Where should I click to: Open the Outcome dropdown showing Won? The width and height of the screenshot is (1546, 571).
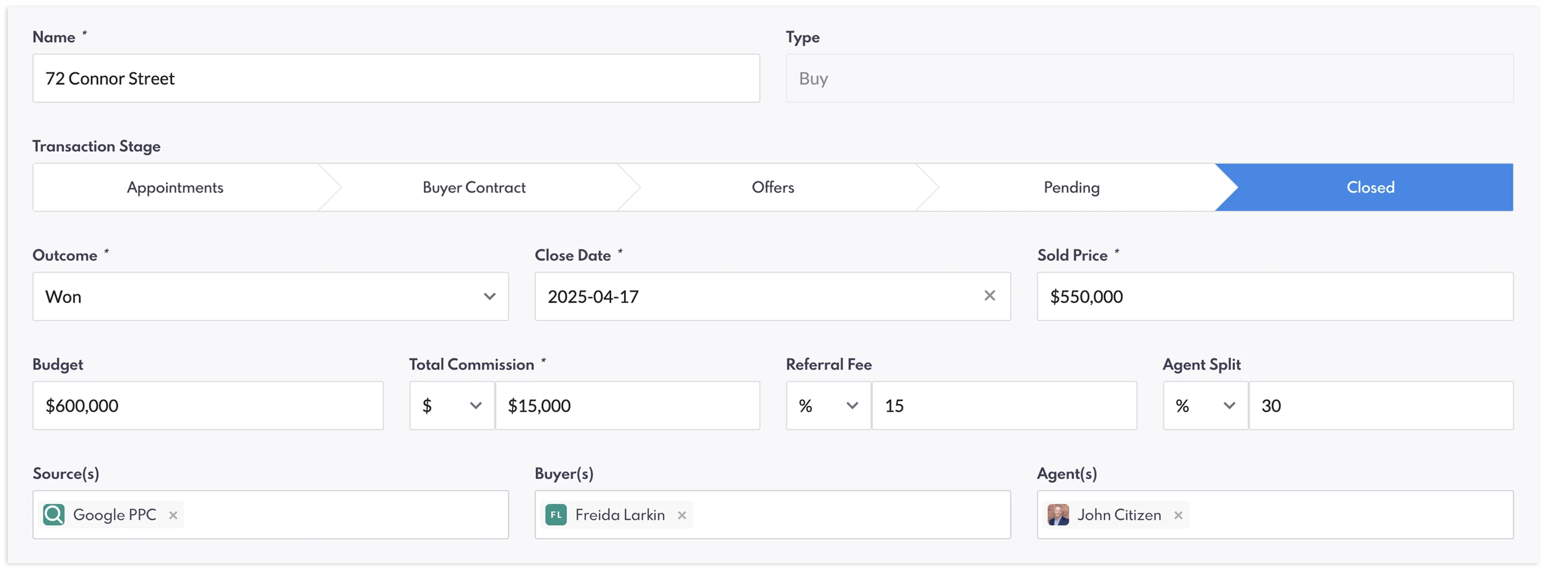(x=270, y=296)
